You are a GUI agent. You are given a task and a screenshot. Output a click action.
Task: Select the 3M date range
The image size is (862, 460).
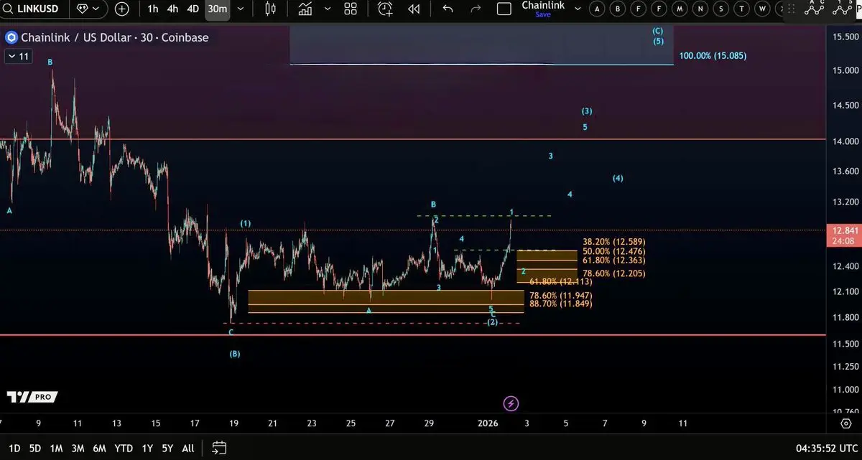point(78,448)
